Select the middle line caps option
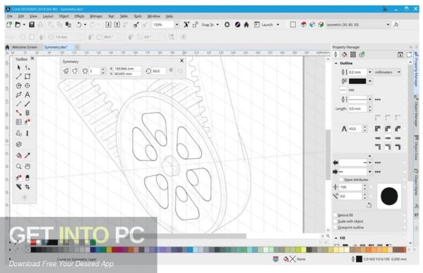Screen dimensions: 423x273 388,138
